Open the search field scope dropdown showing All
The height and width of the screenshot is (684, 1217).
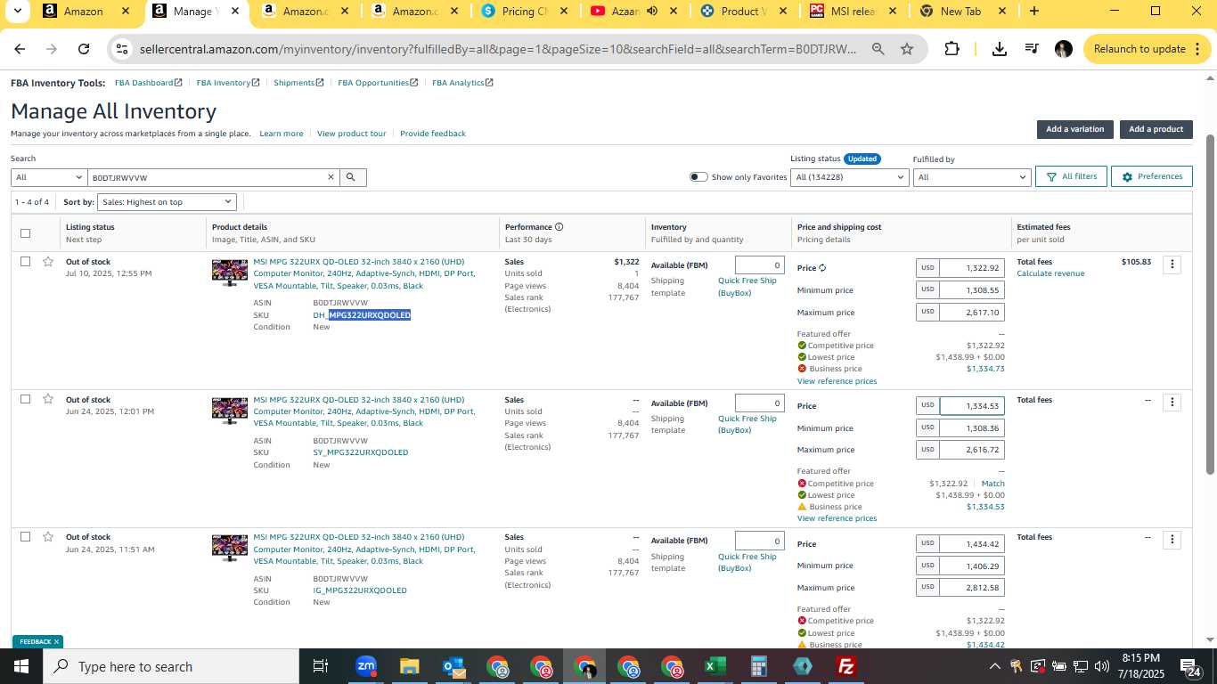[x=49, y=177]
